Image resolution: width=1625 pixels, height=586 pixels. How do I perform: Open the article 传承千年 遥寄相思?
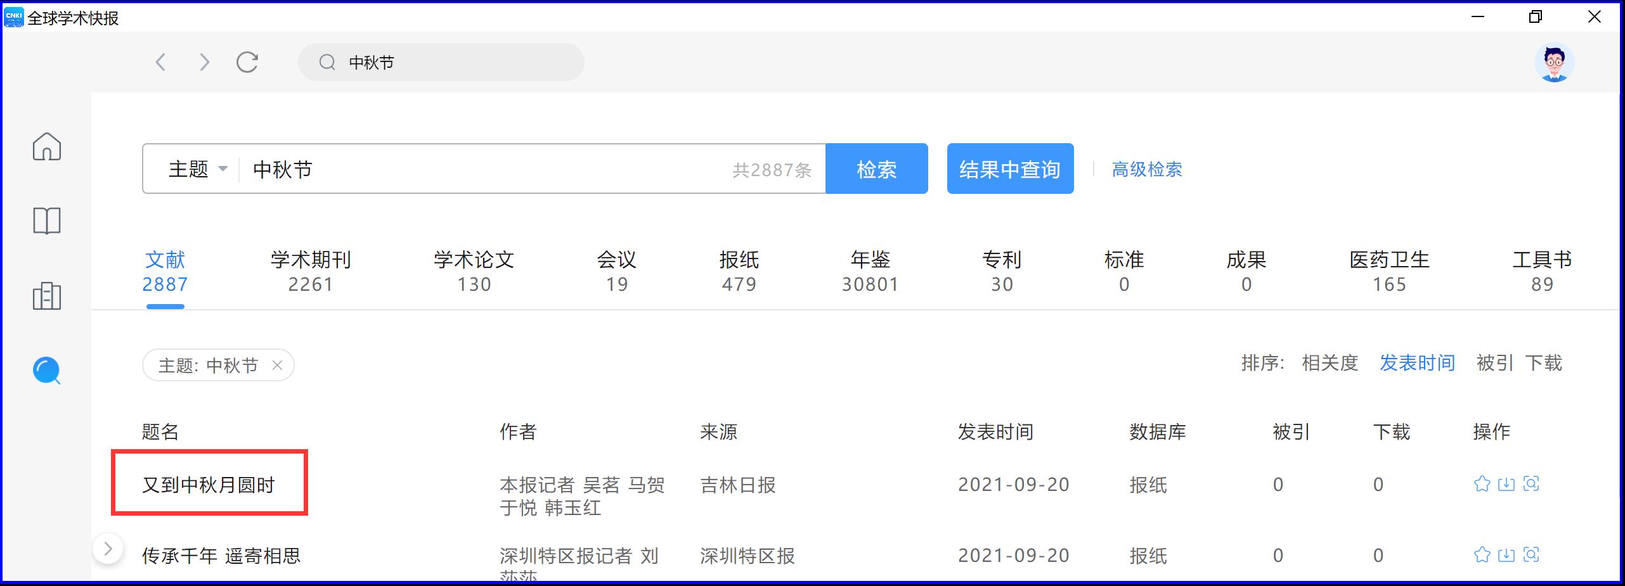[221, 556]
